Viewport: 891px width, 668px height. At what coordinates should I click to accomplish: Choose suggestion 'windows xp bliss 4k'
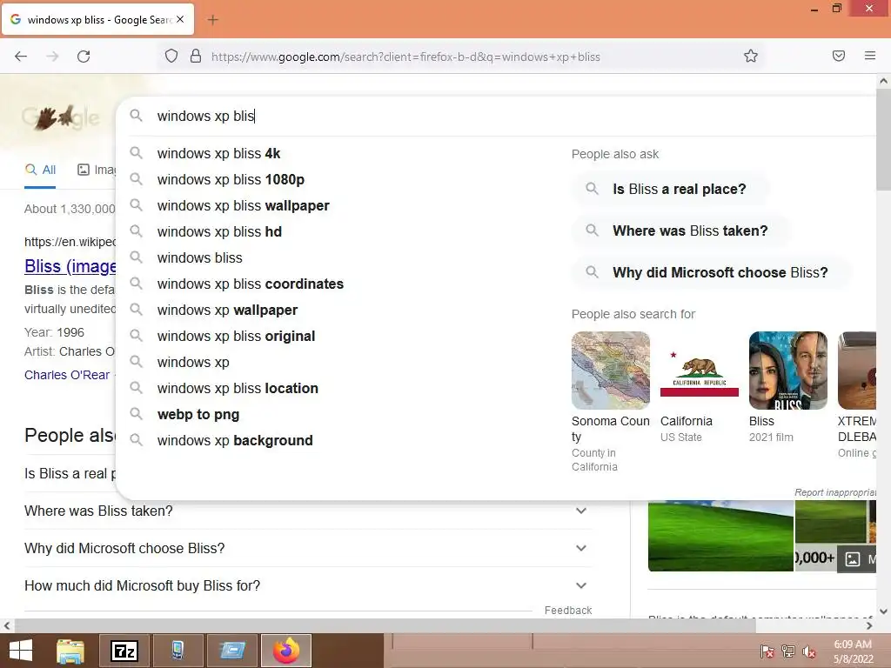(x=218, y=153)
